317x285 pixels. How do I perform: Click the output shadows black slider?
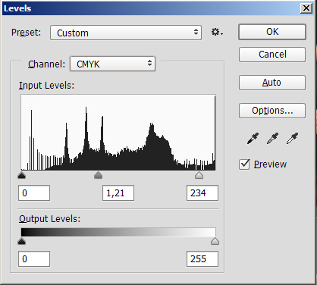pyautogui.click(x=22, y=241)
